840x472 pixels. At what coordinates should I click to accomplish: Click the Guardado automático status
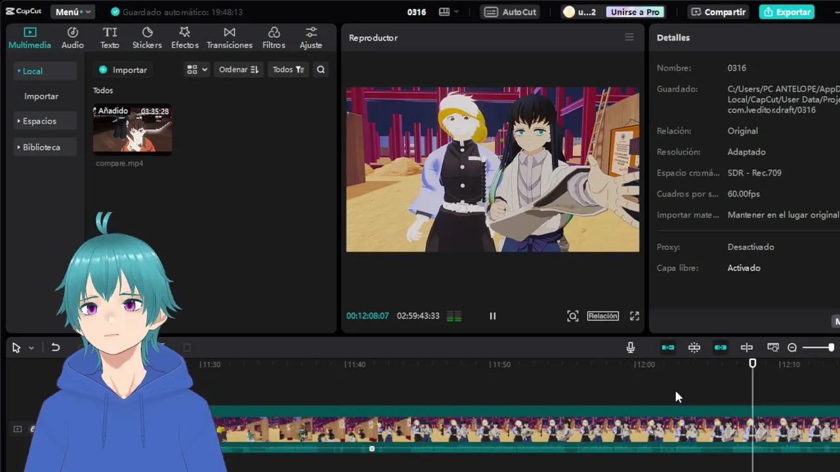pos(177,12)
